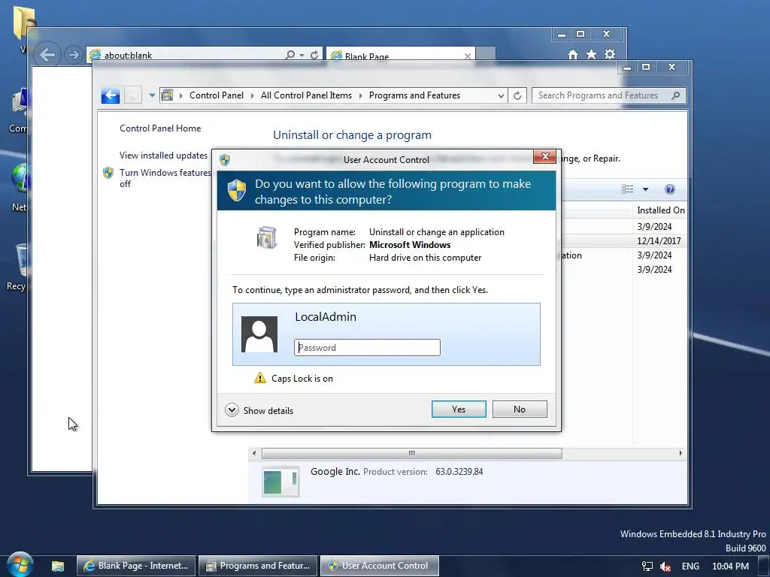Switch to Programs and Features taskbar button
Screen dimensions: 770x577
coord(258,566)
